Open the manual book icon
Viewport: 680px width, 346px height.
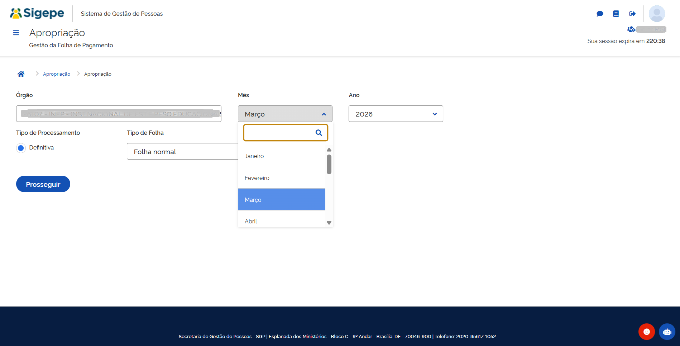tap(616, 14)
